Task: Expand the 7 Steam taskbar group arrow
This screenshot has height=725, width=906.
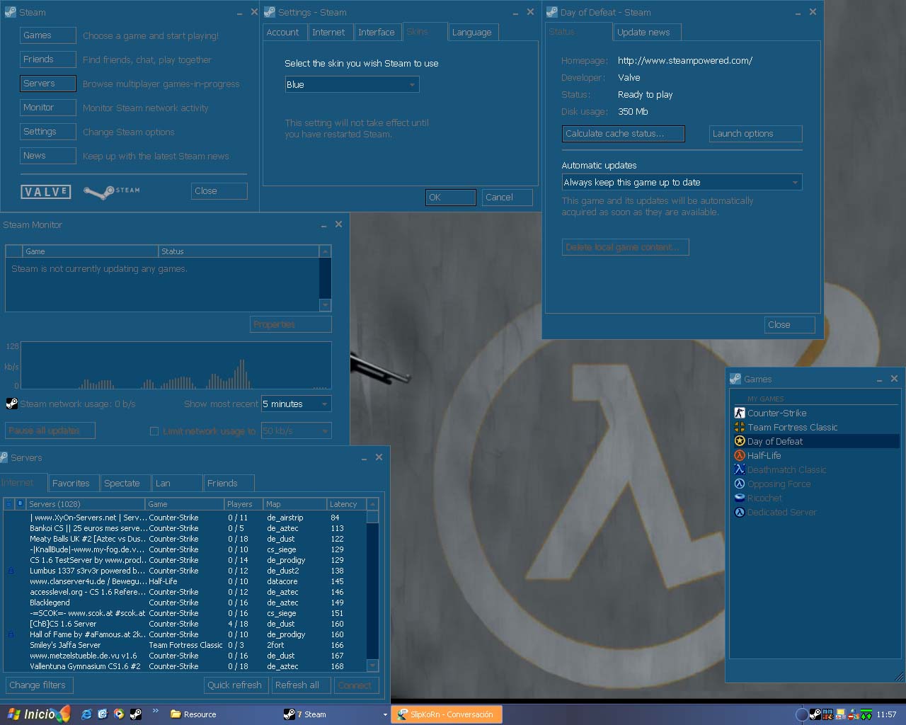Action: 385,714
